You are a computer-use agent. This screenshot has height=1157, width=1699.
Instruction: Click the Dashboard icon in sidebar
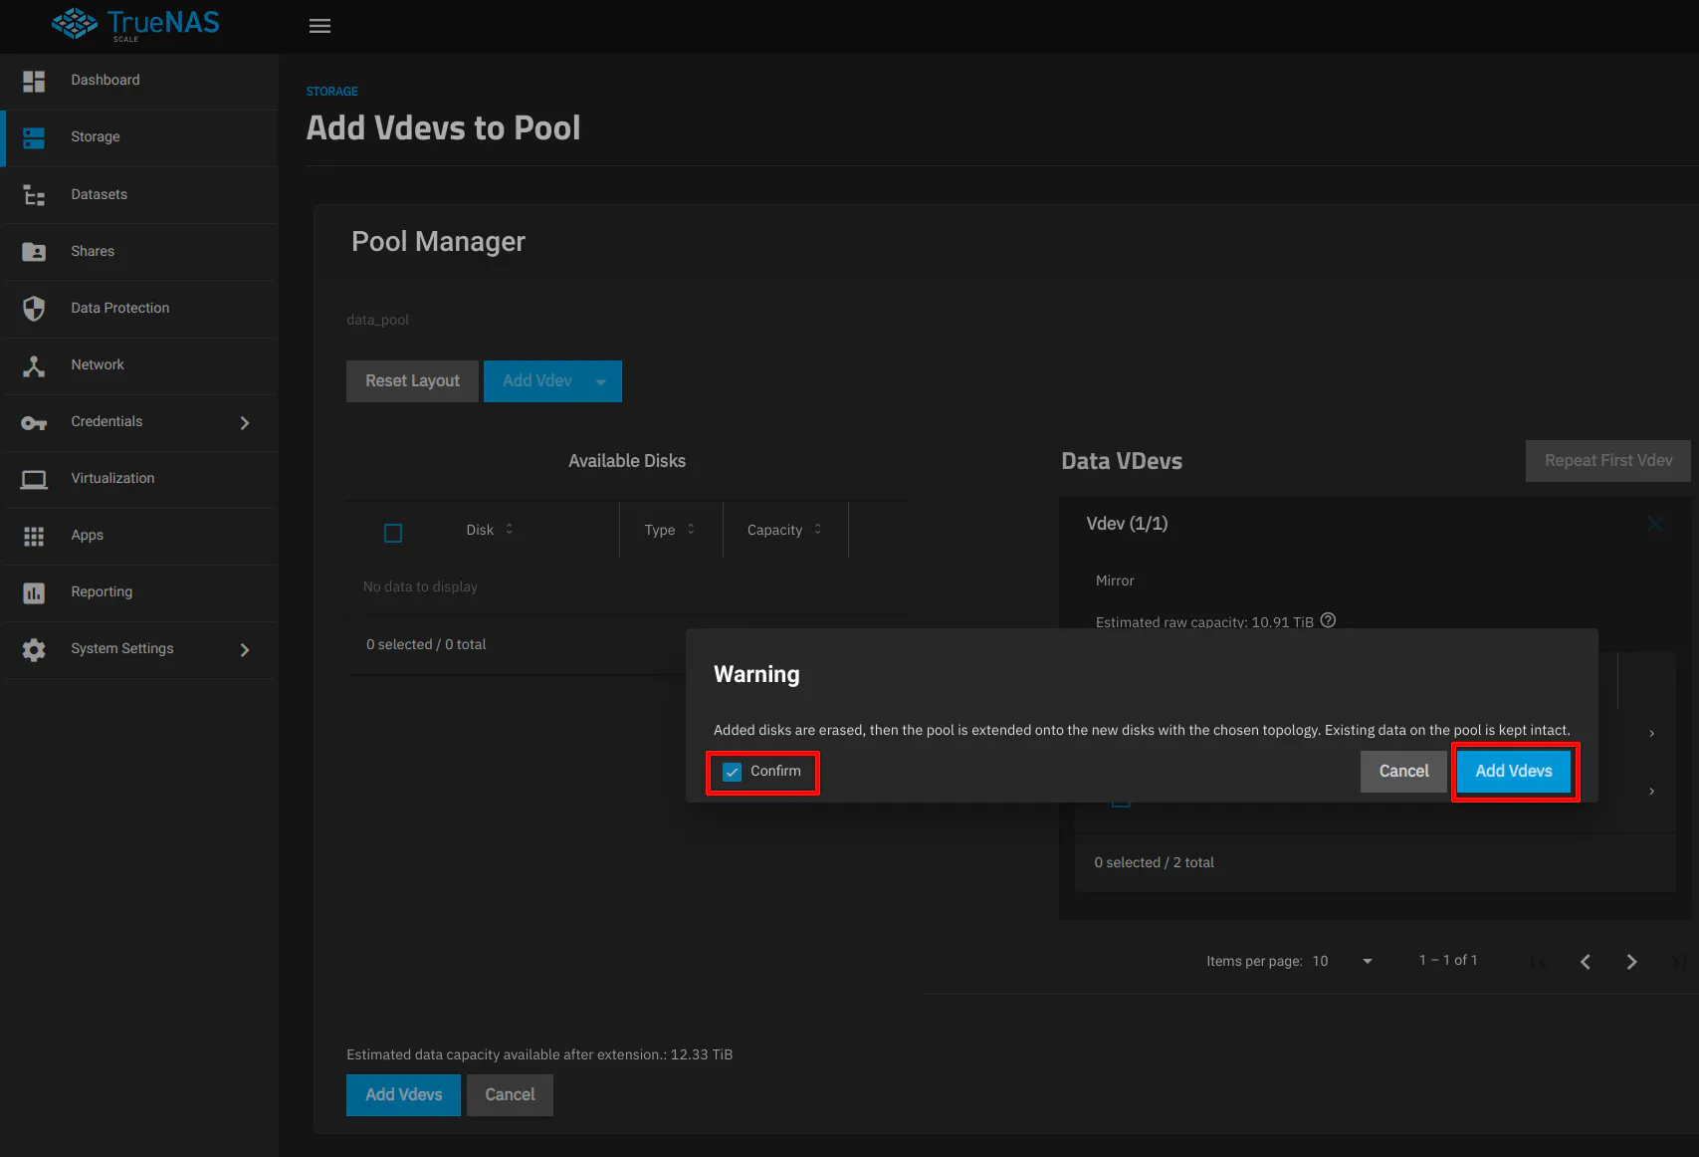click(34, 81)
